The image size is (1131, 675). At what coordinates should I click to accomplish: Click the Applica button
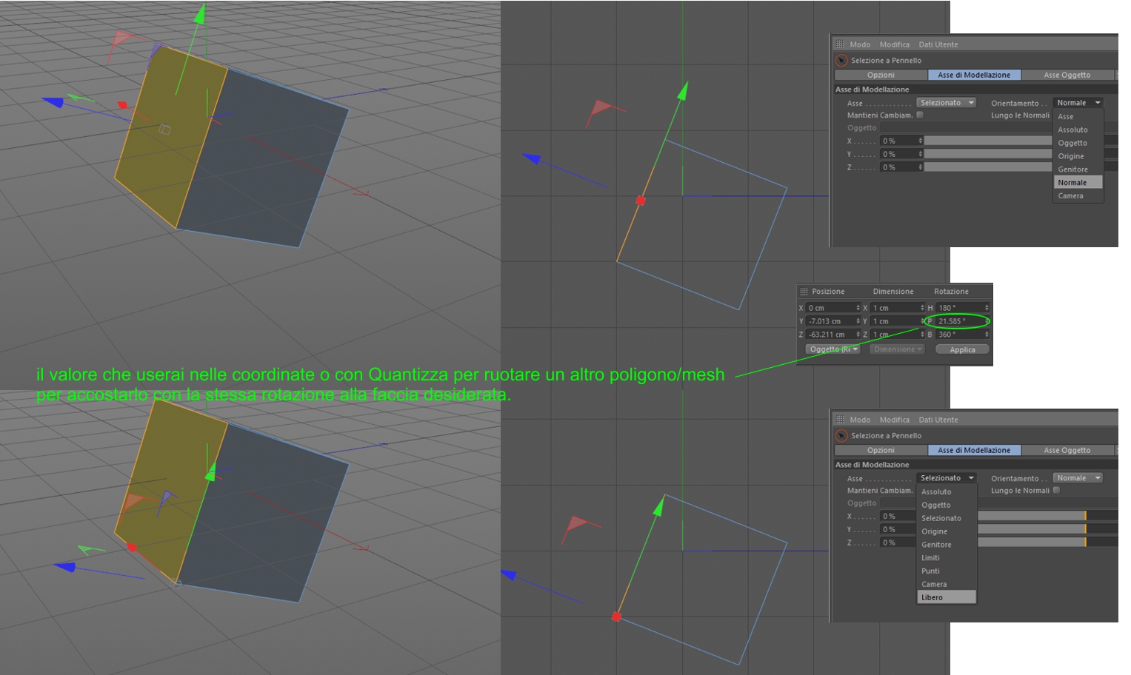962,349
